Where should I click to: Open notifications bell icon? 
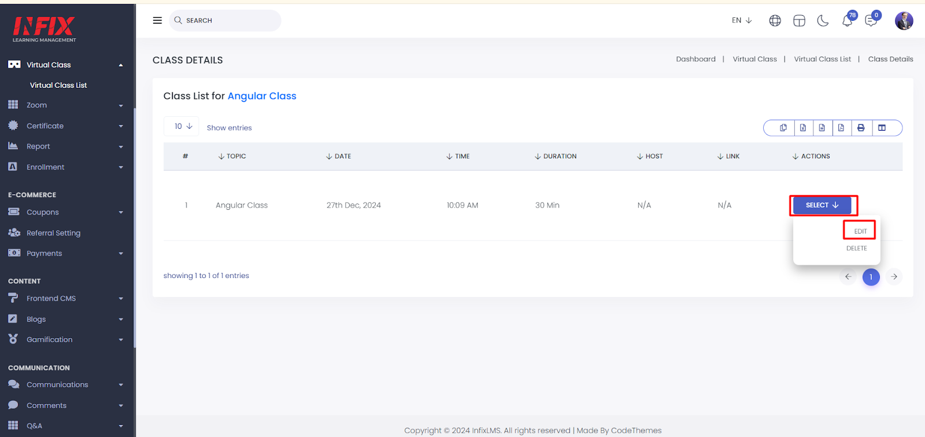[847, 21]
